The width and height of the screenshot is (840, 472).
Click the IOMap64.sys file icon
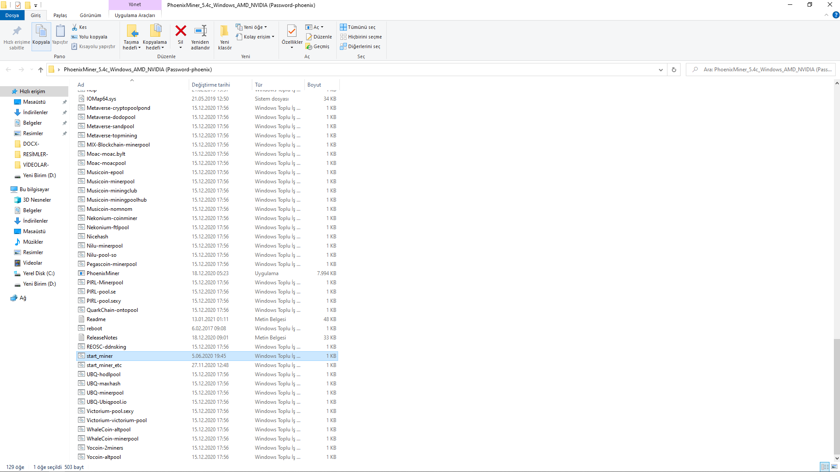81,99
